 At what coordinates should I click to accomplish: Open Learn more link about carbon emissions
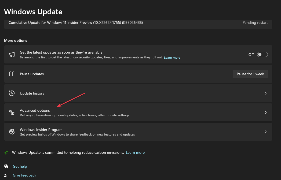[x=135, y=152]
